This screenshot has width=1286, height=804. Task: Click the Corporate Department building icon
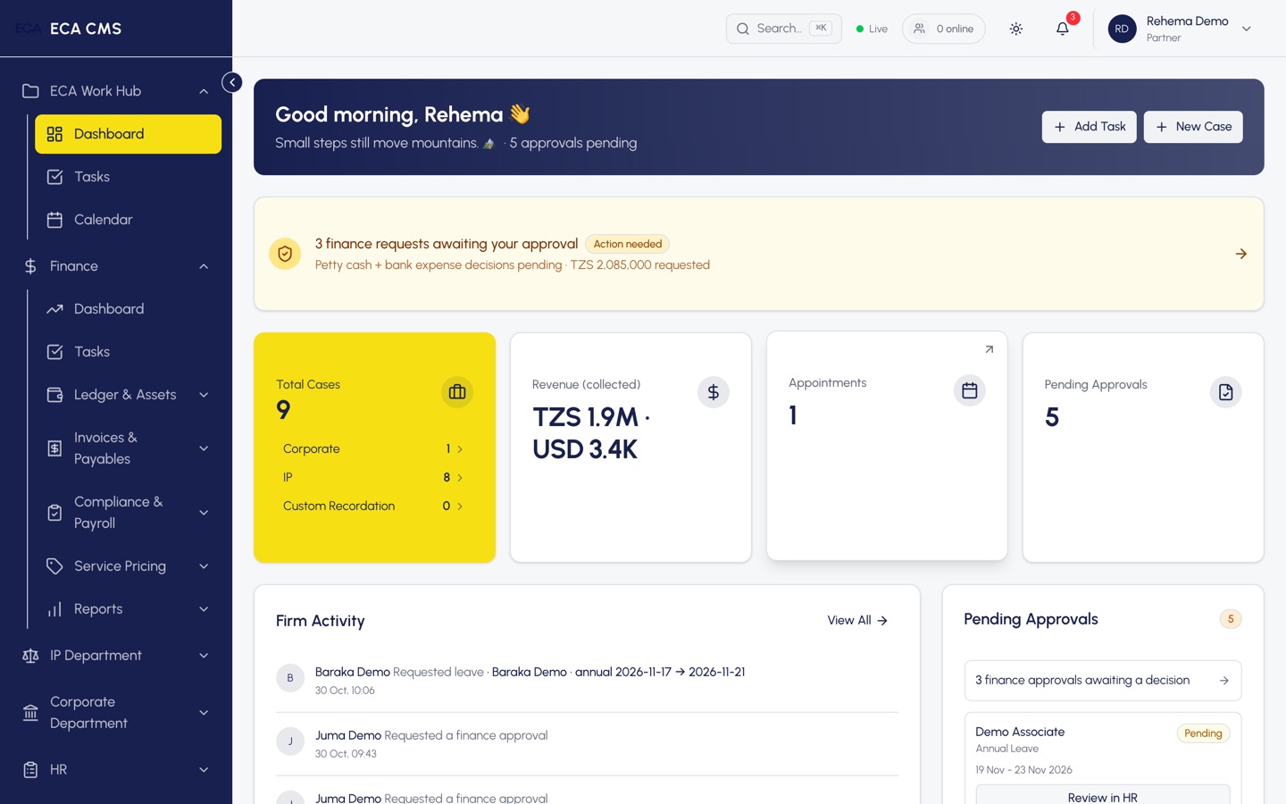point(30,713)
